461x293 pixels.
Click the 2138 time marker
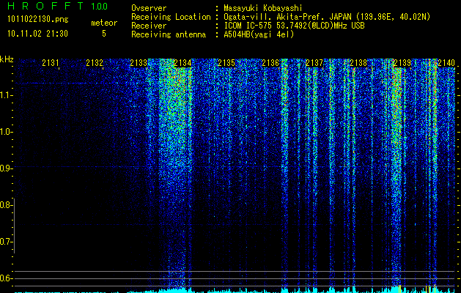coord(358,63)
